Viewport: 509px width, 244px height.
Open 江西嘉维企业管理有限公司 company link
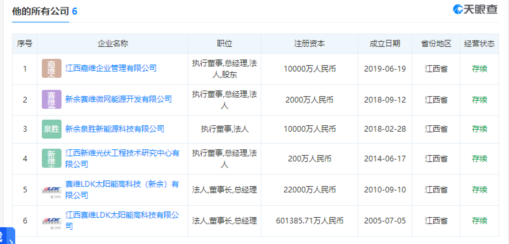[x=111, y=68]
